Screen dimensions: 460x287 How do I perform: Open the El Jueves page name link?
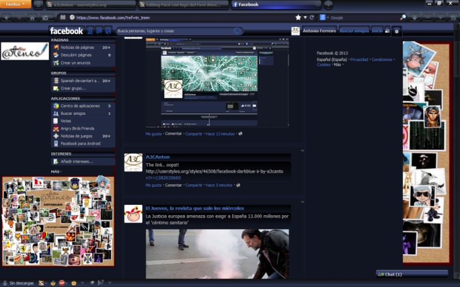tap(195, 208)
